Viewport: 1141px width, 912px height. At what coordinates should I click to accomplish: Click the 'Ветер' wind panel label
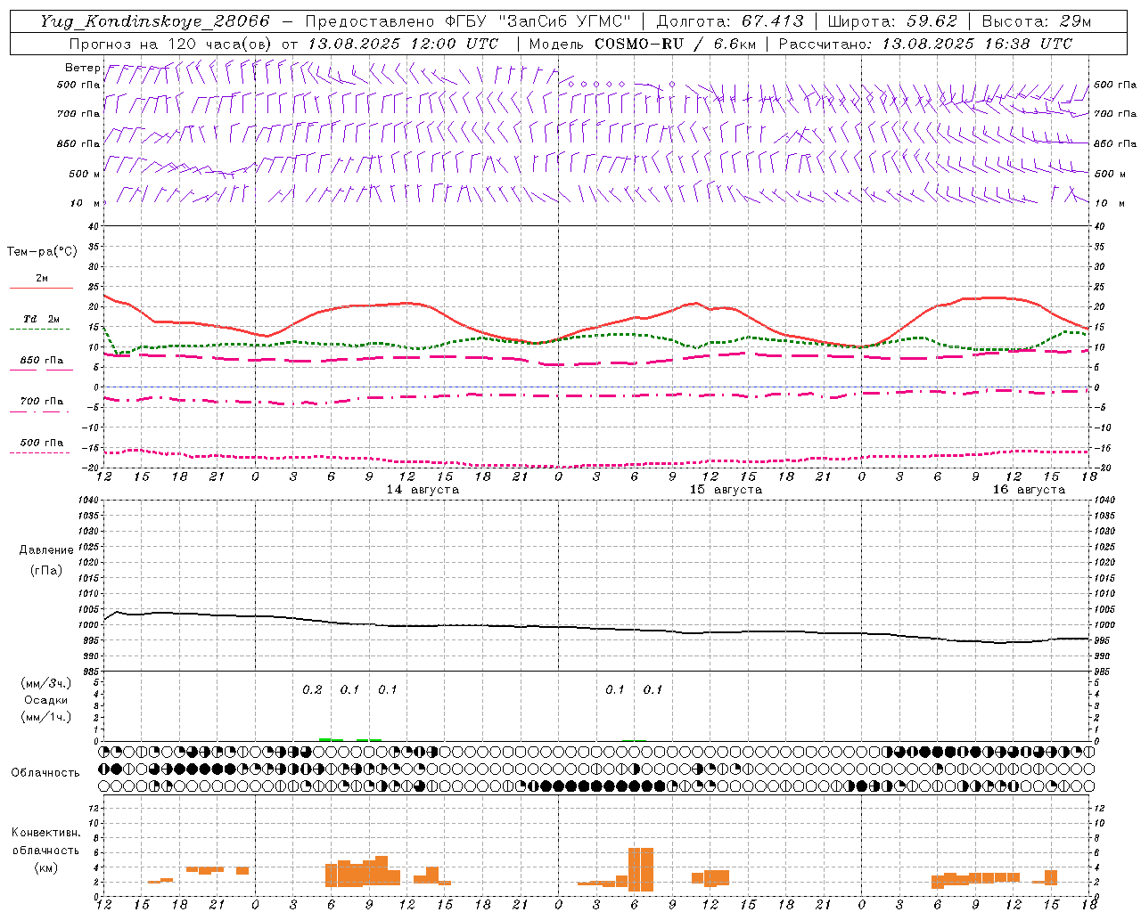click(x=82, y=68)
